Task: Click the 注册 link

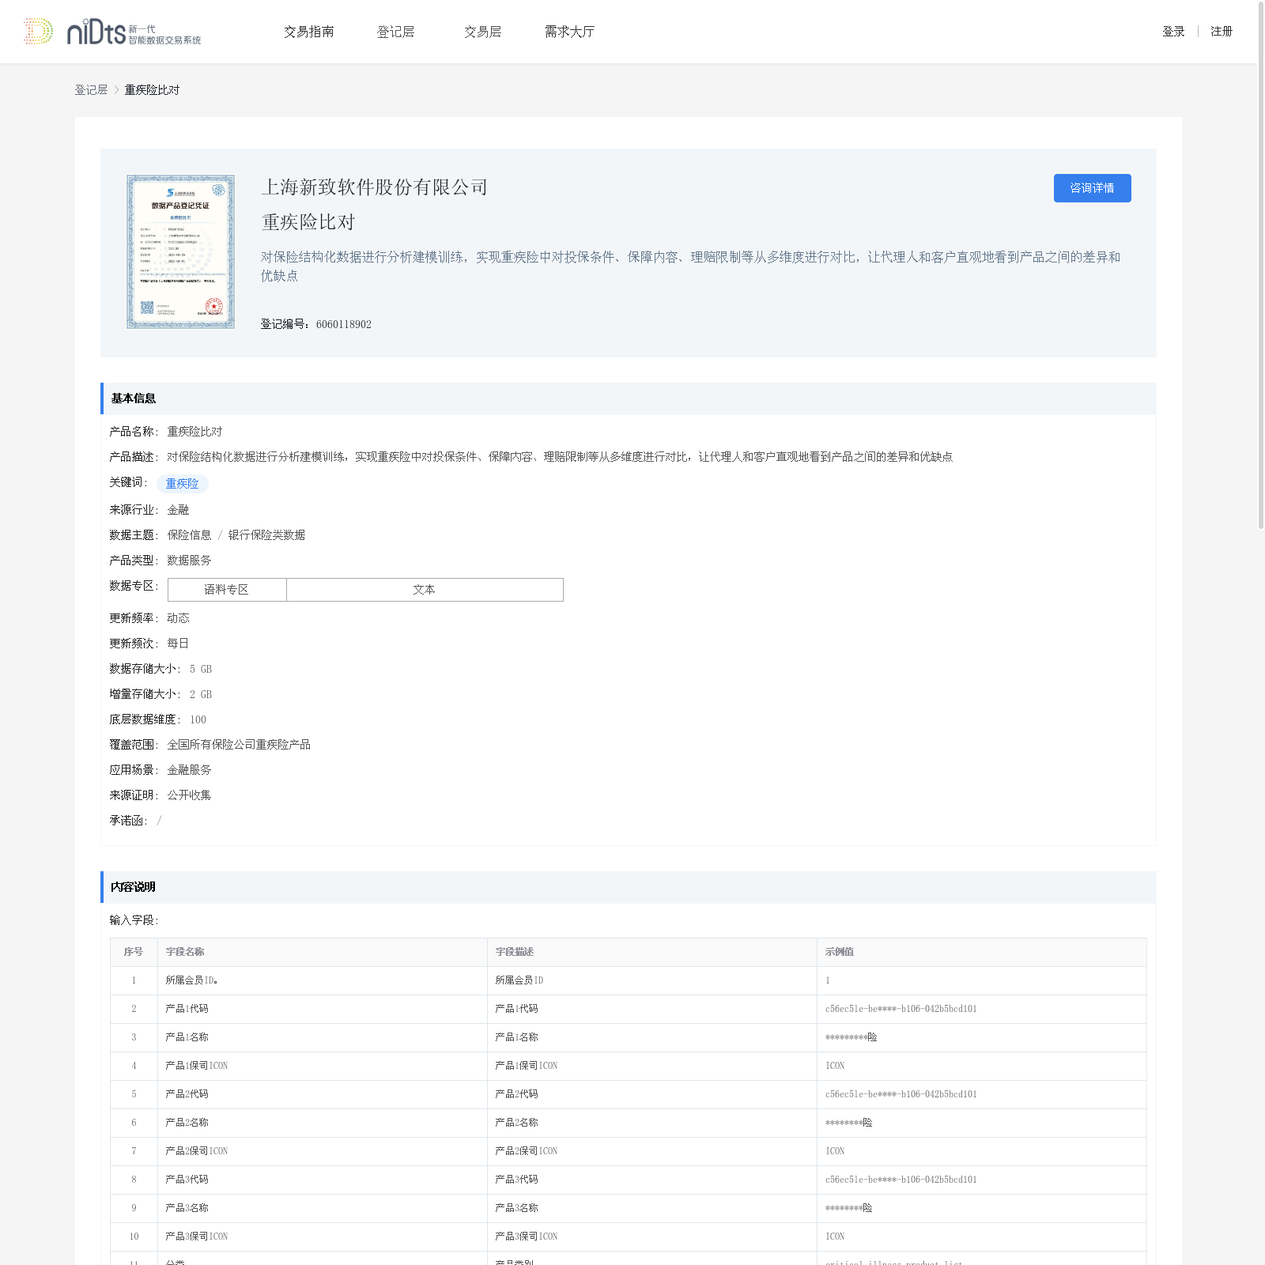Action: [x=1222, y=32]
